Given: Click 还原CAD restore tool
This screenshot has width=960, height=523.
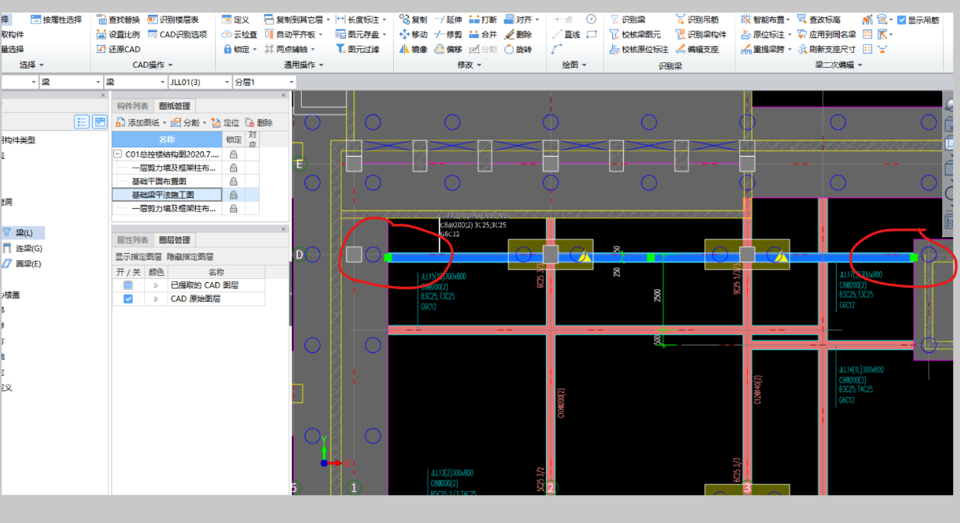Looking at the screenshot, I should 119,49.
